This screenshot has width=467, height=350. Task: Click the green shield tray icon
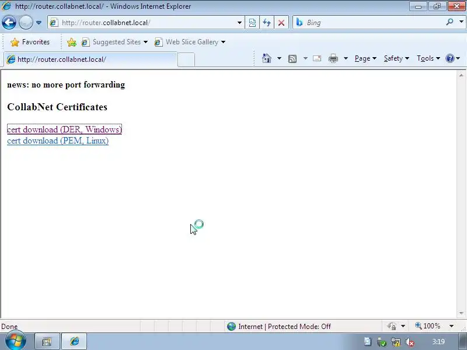(382, 342)
